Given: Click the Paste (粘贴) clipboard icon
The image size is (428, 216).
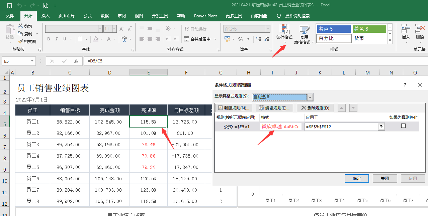Looking at the screenshot, I should [10, 29].
